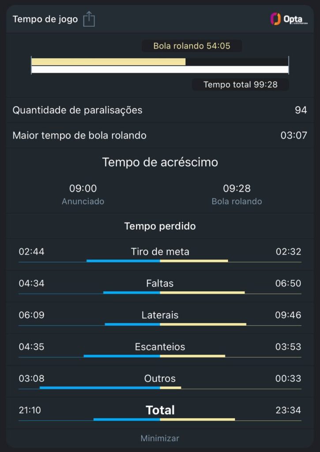320x452 pixels.
Task: Collapse the panel with Minimizar
Action: (160, 438)
